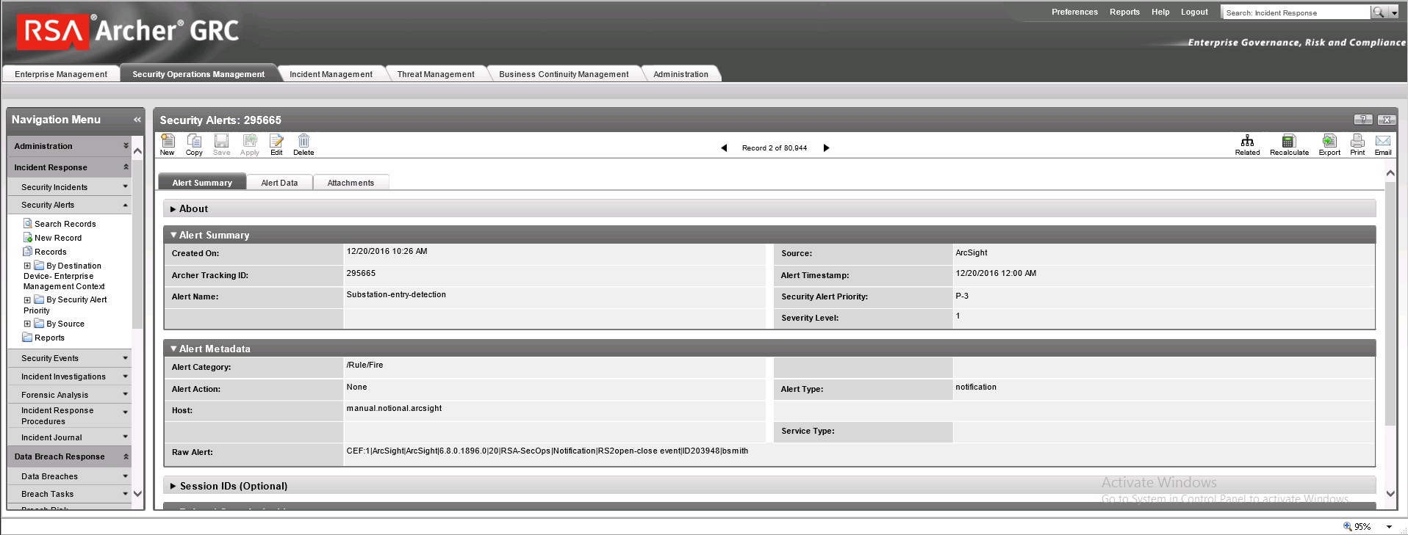The width and height of the screenshot is (1408, 535).
Task: Click the Export icon
Action: tap(1329, 145)
